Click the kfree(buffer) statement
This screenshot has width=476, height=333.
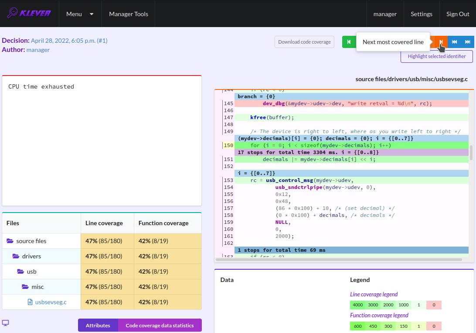point(272,117)
